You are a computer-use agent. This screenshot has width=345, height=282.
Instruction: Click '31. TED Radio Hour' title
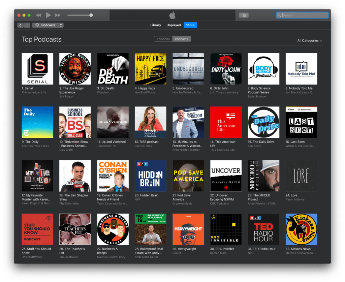(x=261, y=249)
